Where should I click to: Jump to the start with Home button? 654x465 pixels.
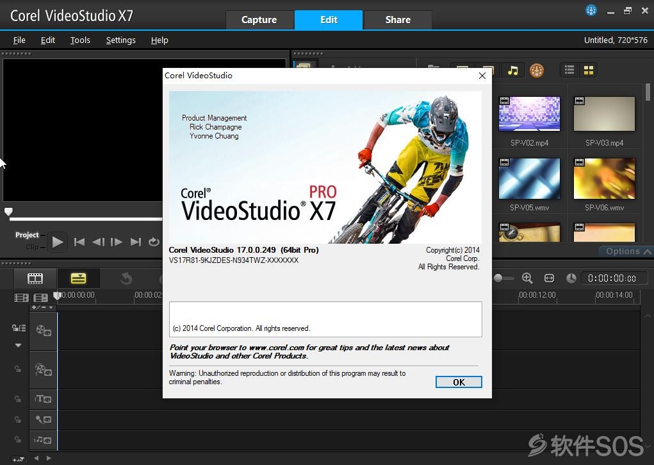pos(79,242)
